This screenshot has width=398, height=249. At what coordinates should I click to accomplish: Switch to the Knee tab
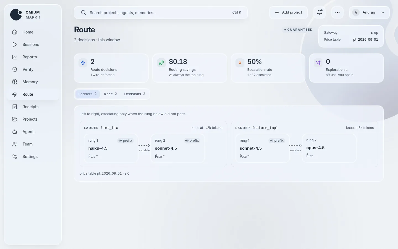110,94
